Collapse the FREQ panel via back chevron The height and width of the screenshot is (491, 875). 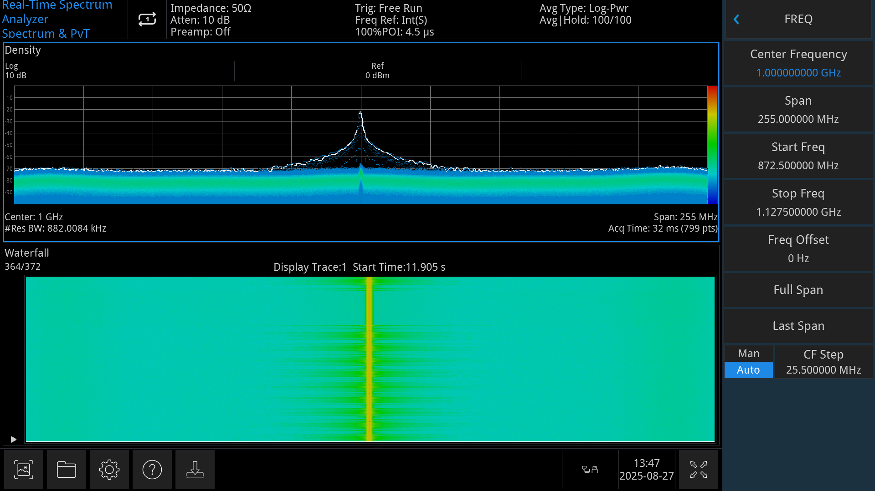[736, 19]
